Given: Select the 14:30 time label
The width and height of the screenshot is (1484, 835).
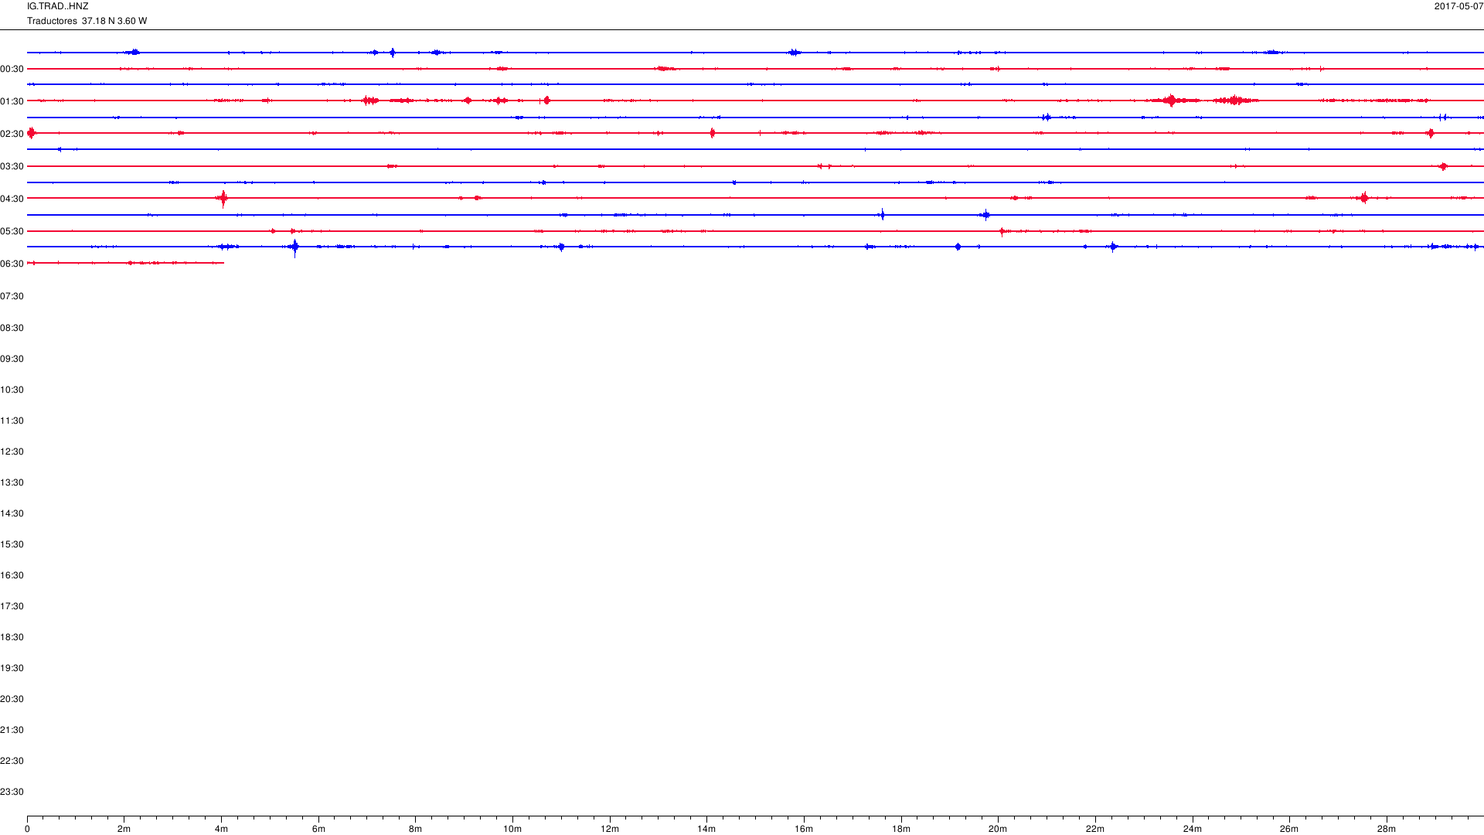Looking at the screenshot, I should pos(12,513).
